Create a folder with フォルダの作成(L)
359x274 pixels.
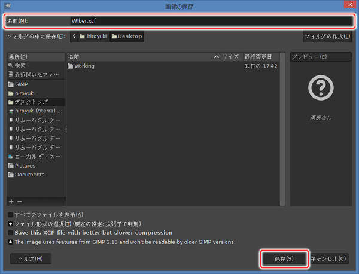click(x=327, y=36)
